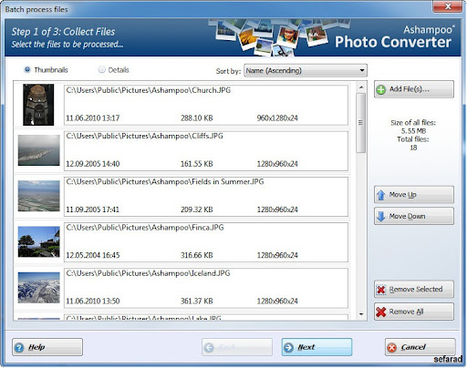Click the Cancel button label
The height and width of the screenshot is (368, 467).
[413, 347]
